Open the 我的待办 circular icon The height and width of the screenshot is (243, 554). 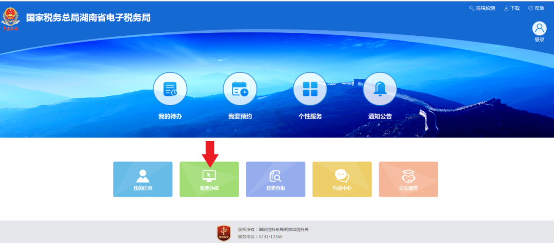pos(170,89)
